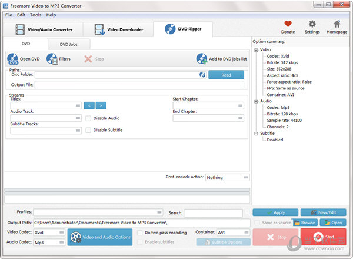Select the DVD sub-tab

[26, 44]
